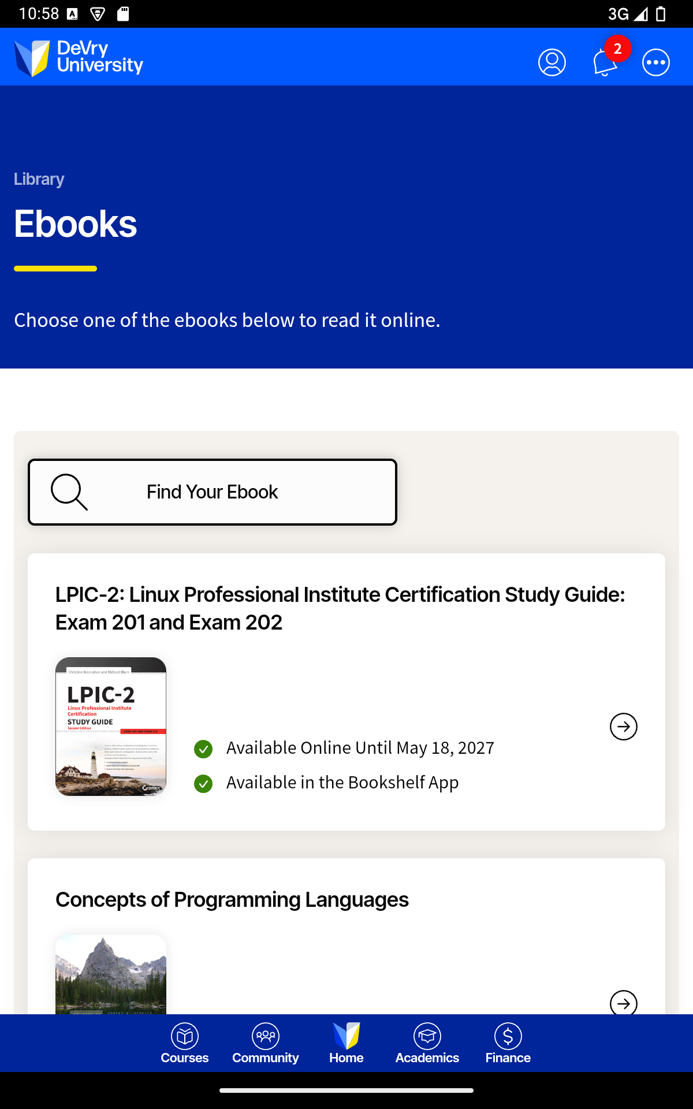
Task: Click the search magnifier icon
Action: 69,492
